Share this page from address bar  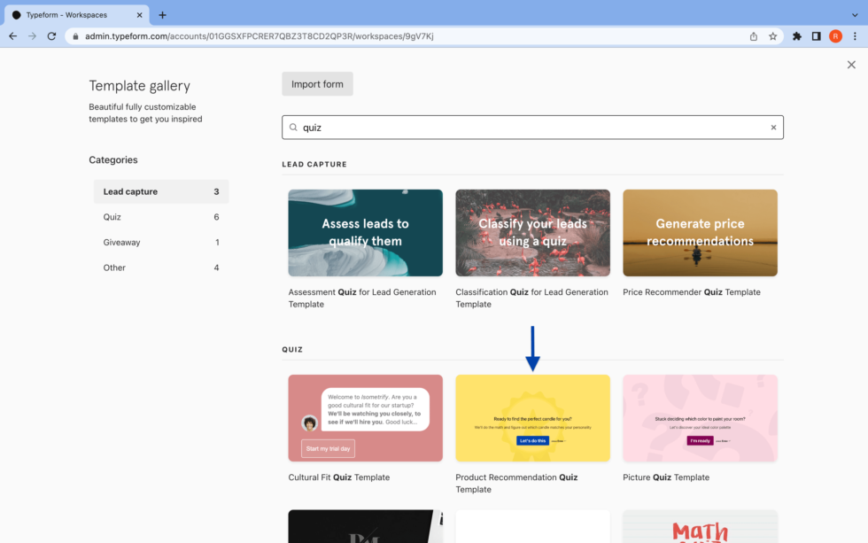point(754,36)
